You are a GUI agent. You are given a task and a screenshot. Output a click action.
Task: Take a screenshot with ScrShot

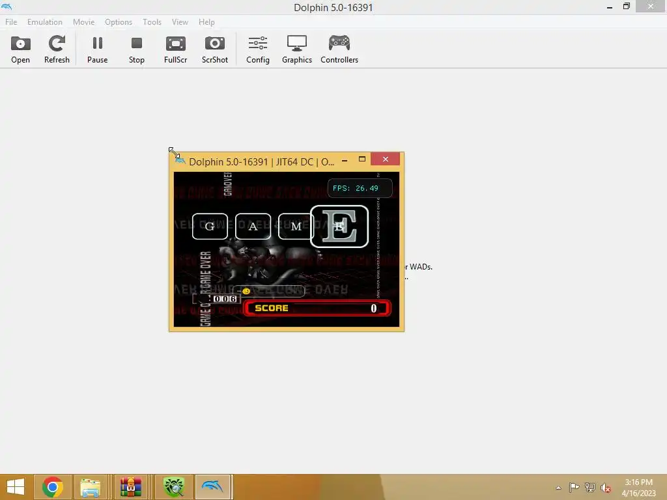215,49
